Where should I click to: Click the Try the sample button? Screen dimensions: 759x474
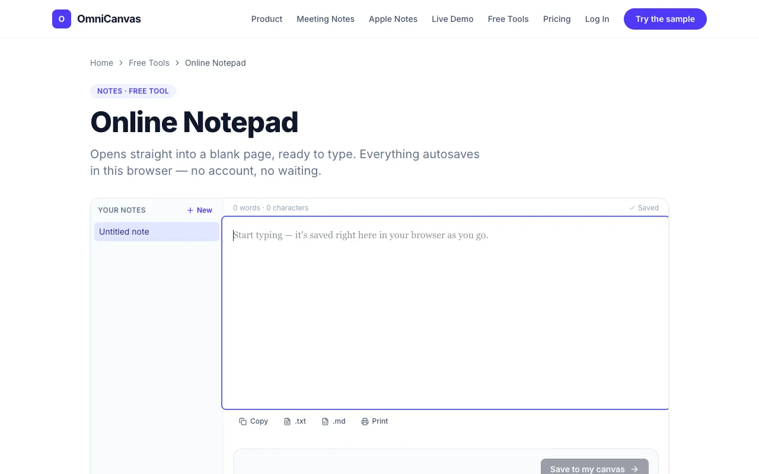click(x=665, y=19)
